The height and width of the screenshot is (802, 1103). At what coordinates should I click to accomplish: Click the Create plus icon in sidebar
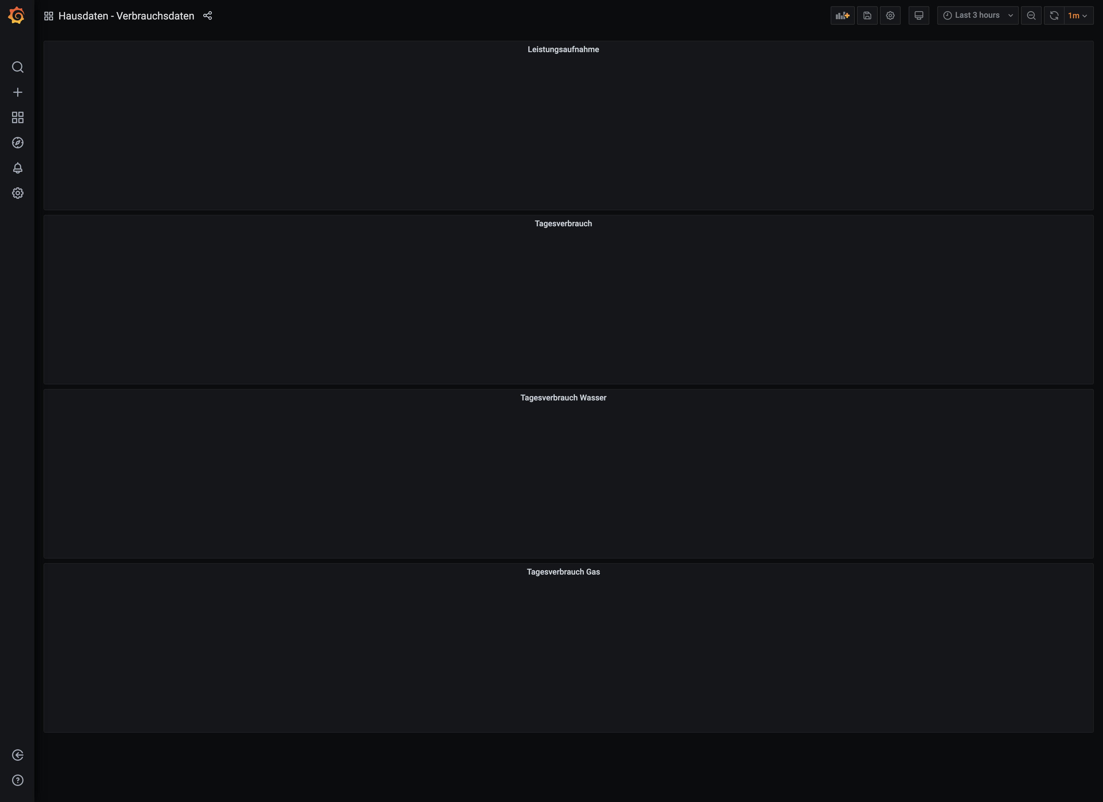pyautogui.click(x=17, y=92)
